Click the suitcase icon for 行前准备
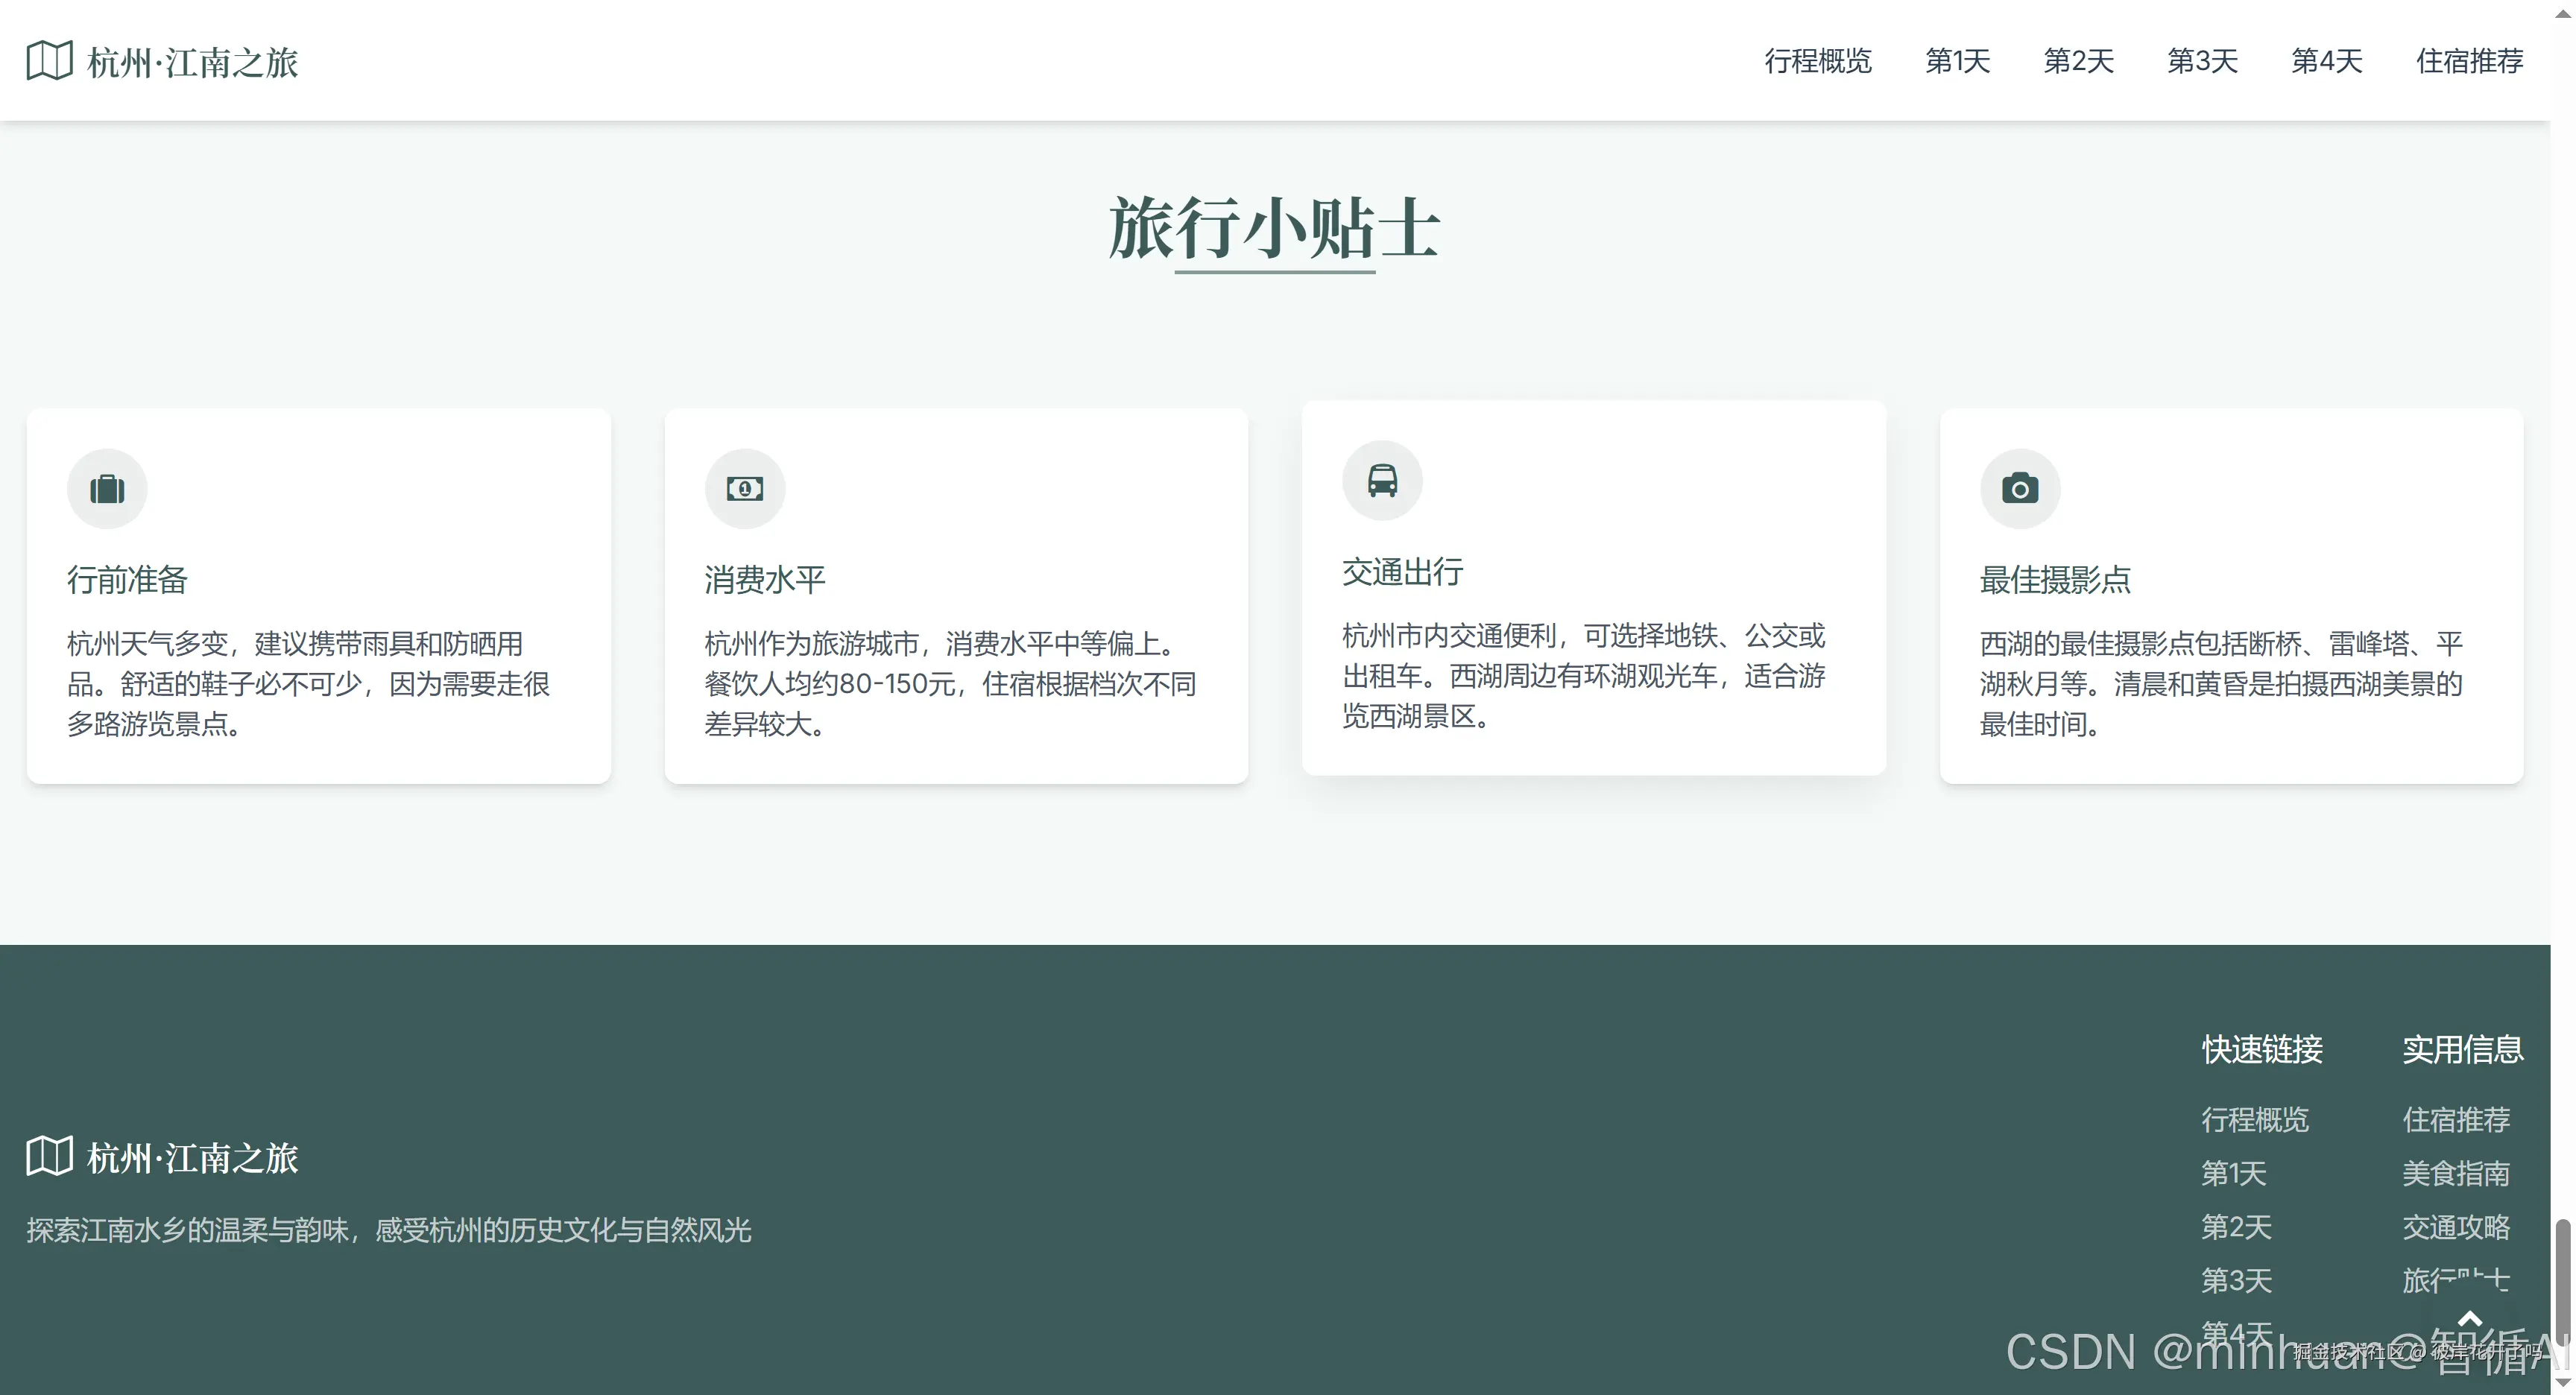 pyautogui.click(x=107, y=489)
